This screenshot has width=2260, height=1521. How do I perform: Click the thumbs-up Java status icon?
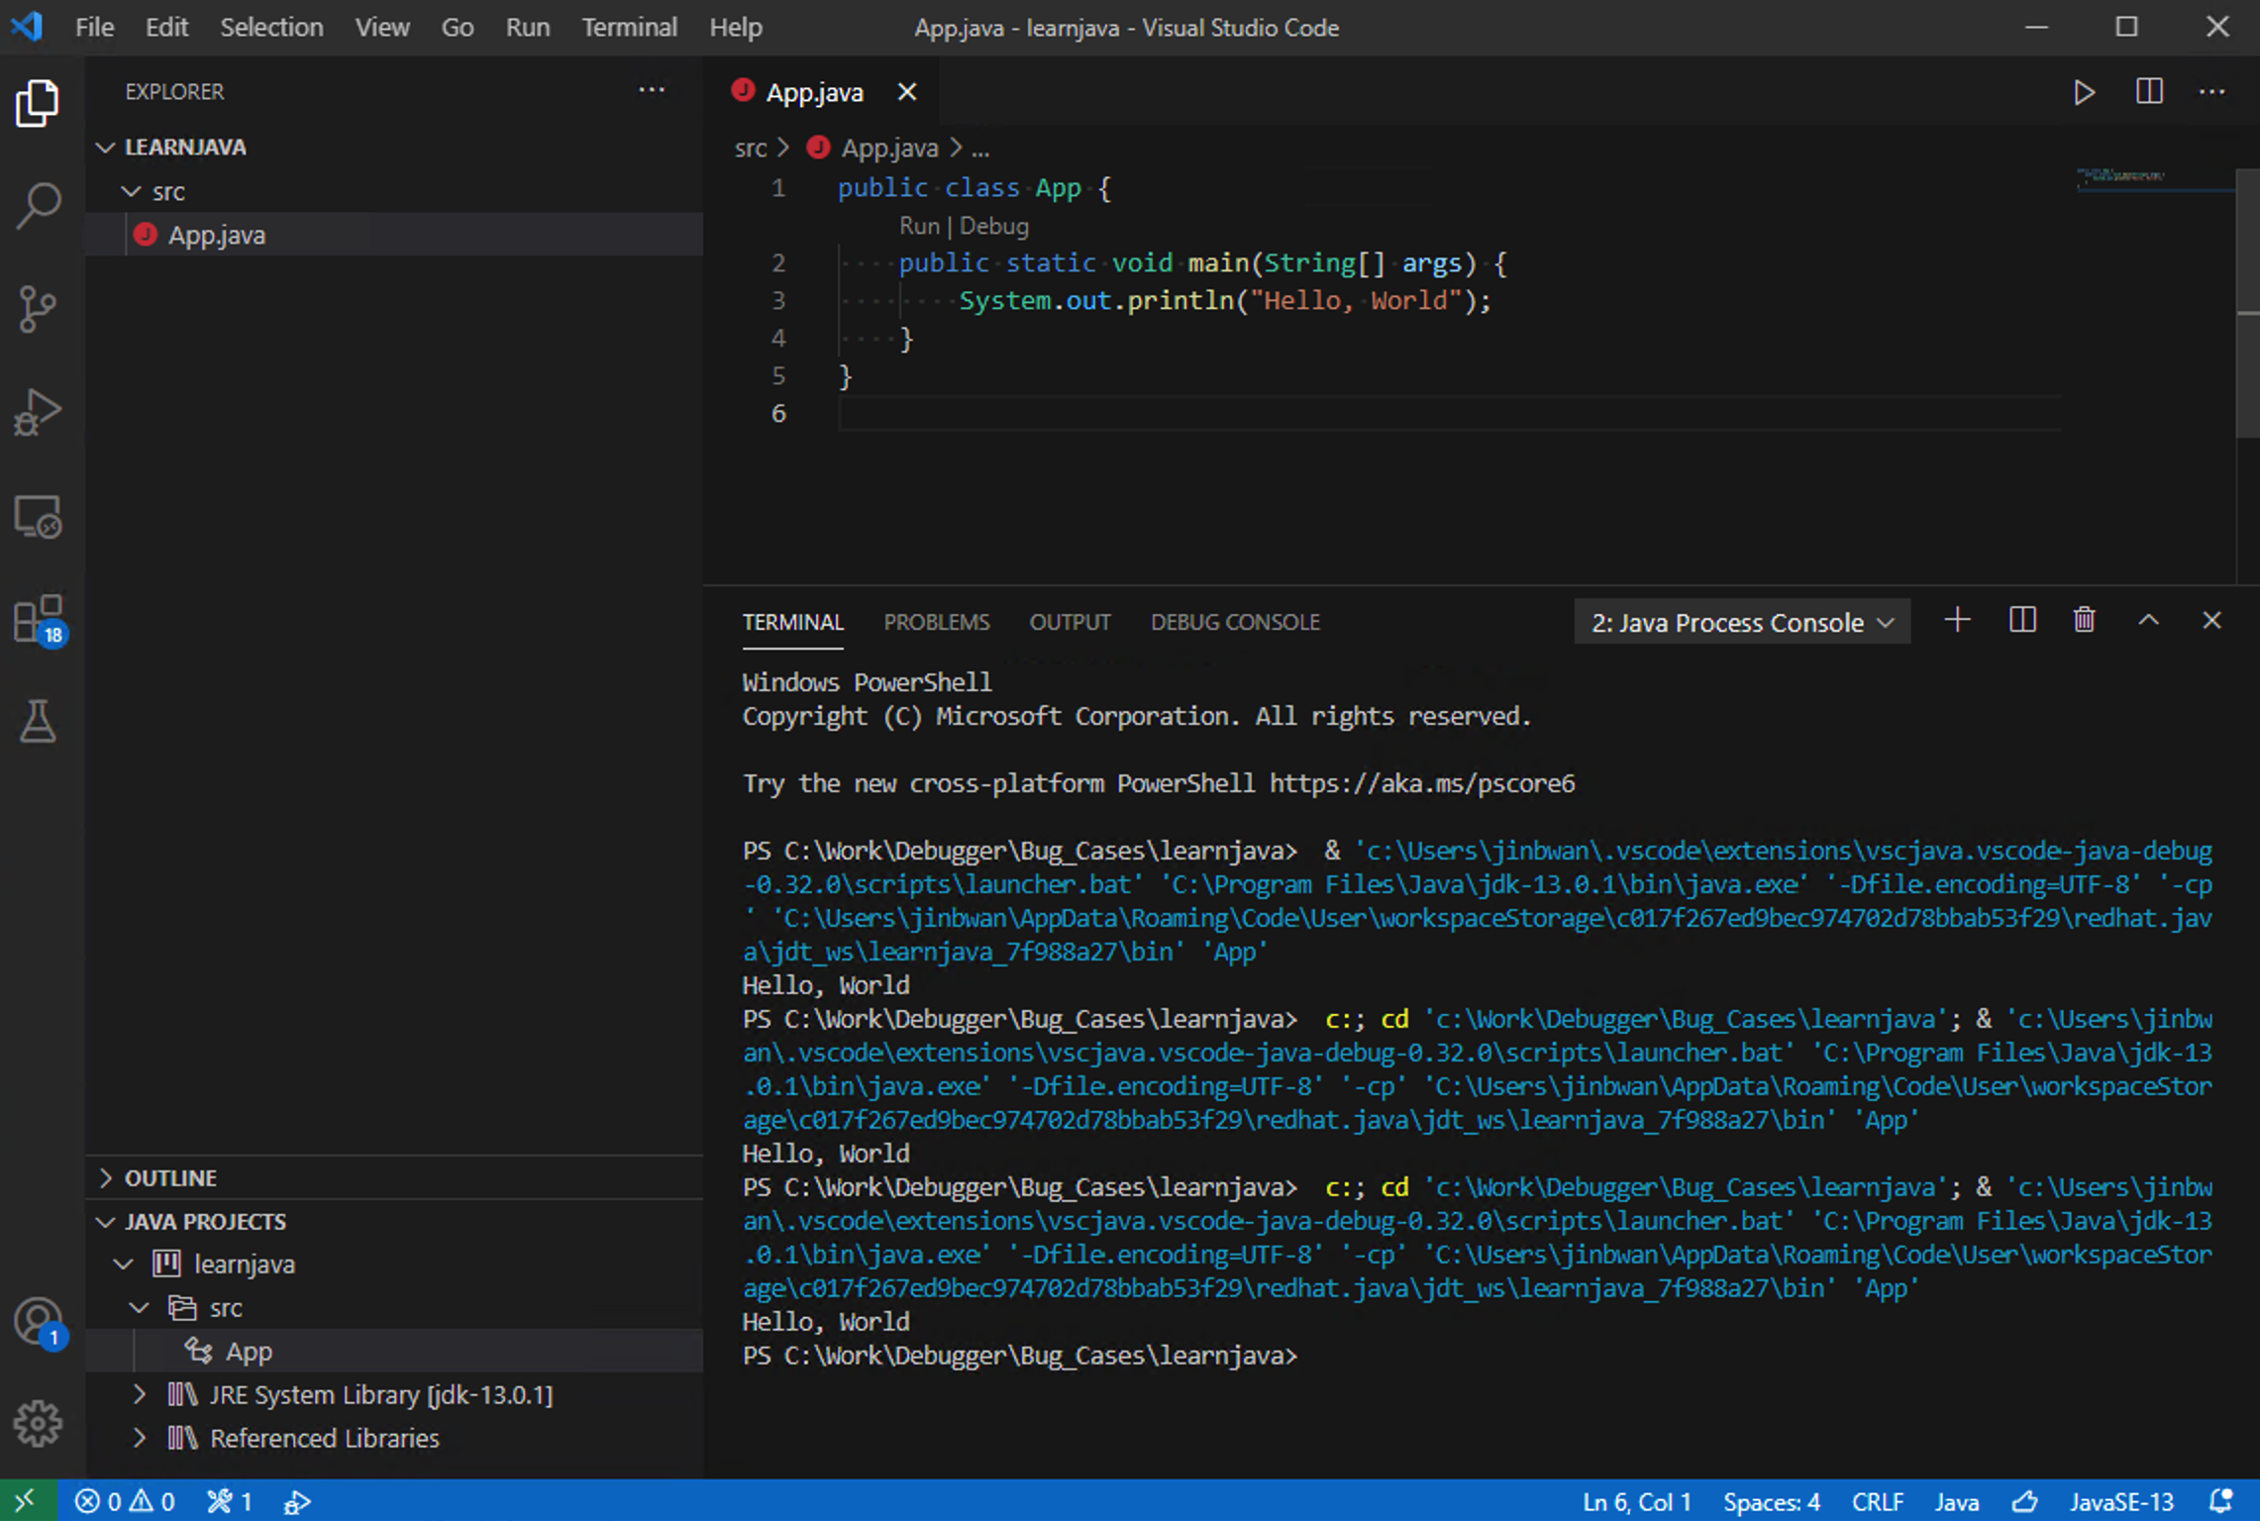(2025, 1501)
